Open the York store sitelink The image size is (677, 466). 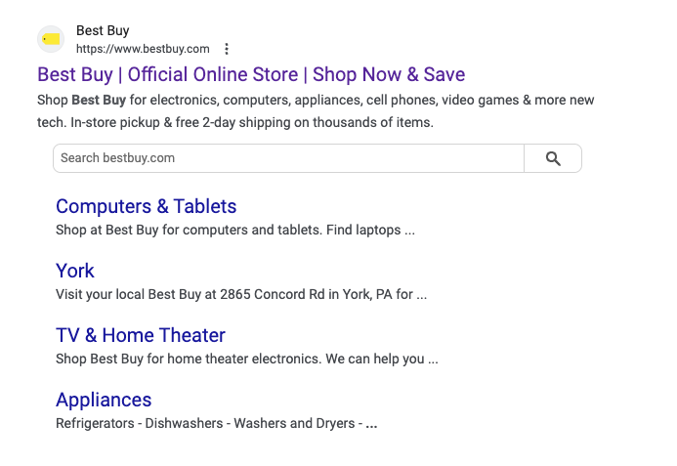74,271
